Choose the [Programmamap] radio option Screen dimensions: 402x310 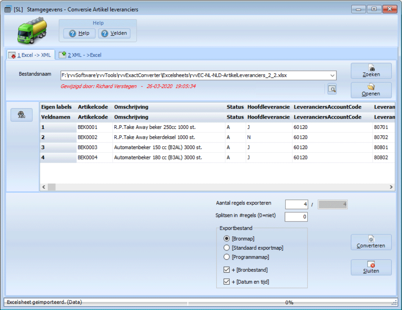[227, 257]
